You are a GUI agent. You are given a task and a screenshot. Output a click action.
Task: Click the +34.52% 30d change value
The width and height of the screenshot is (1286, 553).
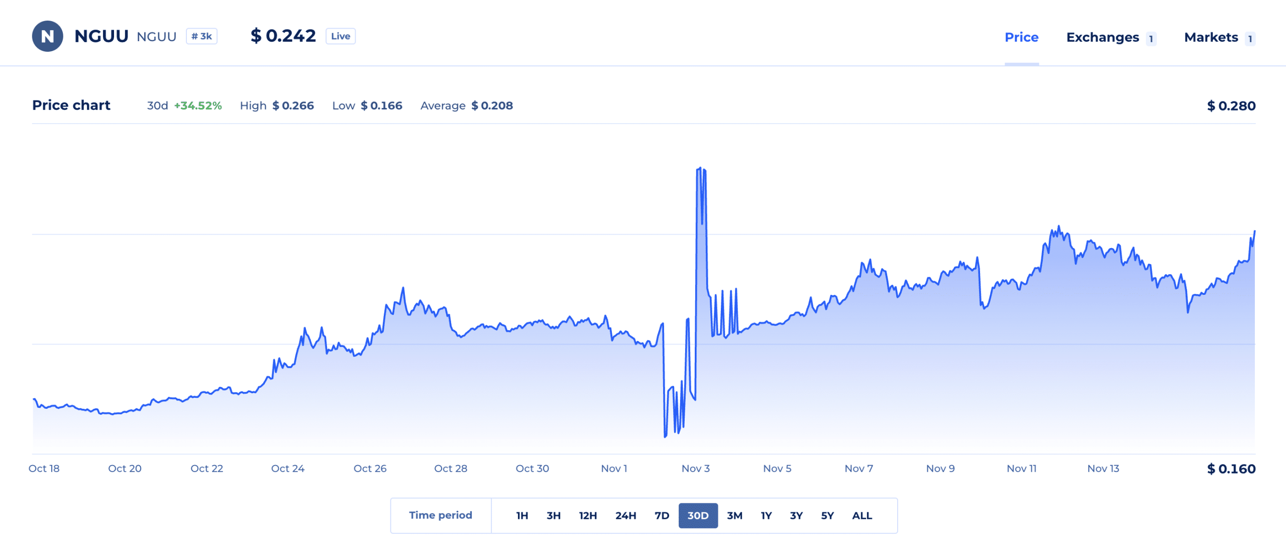(x=198, y=105)
